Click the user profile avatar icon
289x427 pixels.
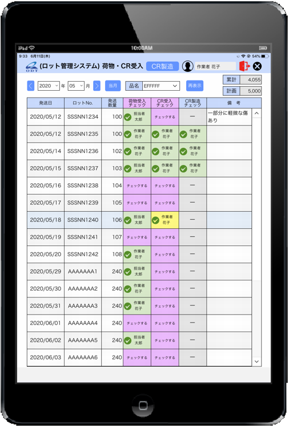pos(187,66)
